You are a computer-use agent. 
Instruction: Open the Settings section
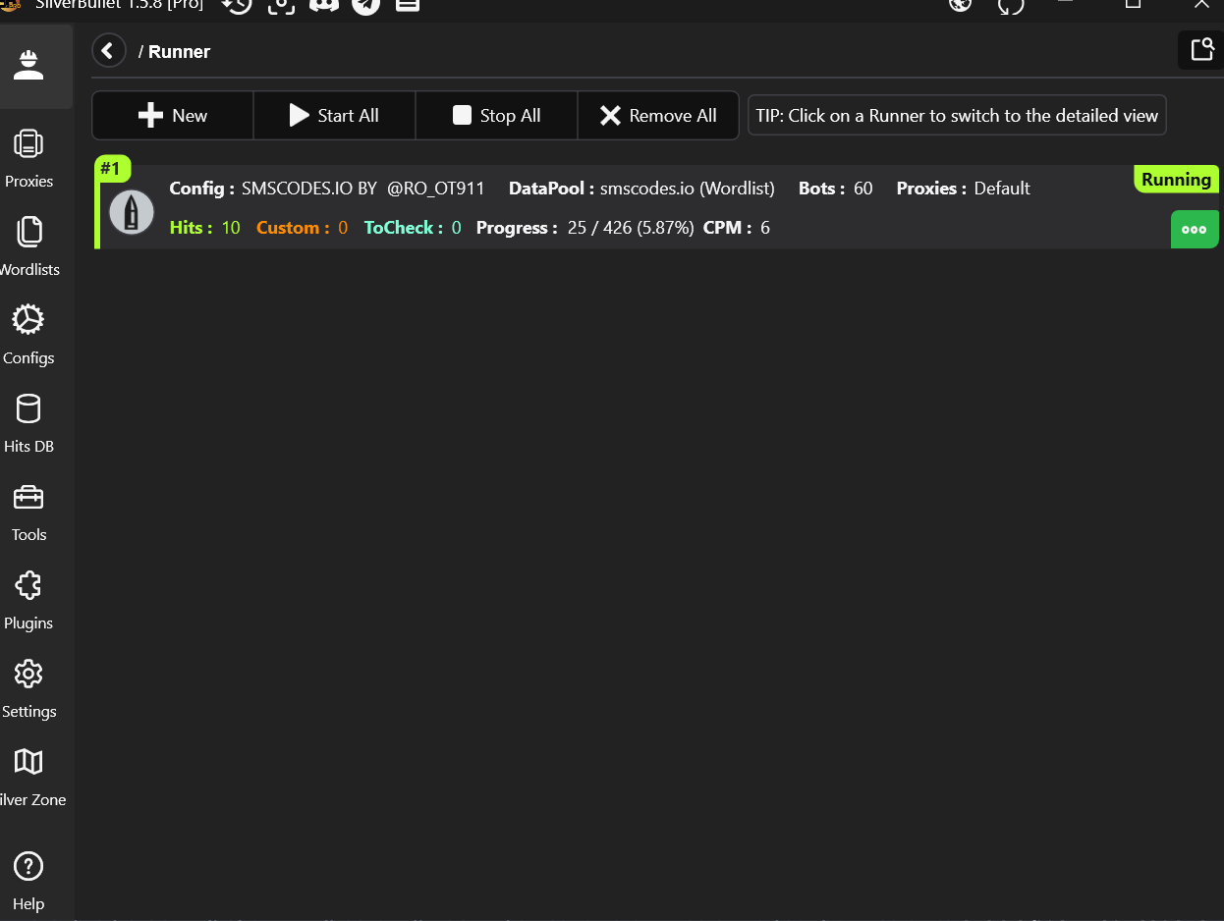[x=28, y=689]
